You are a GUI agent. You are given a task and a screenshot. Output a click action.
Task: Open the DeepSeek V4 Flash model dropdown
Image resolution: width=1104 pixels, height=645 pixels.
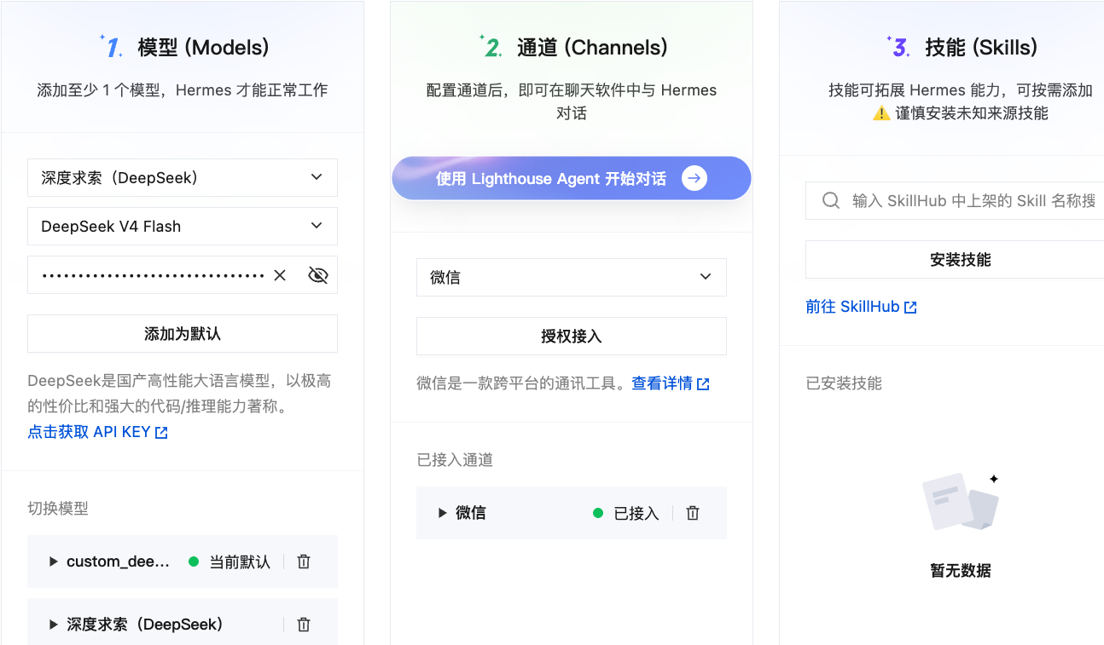coord(183,226)
